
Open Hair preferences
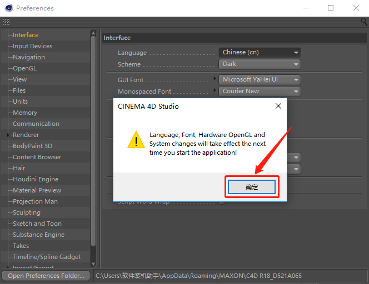click(19, 168)
